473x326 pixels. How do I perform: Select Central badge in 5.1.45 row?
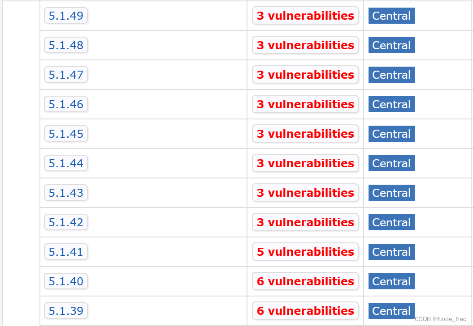(x=391, y=134)
